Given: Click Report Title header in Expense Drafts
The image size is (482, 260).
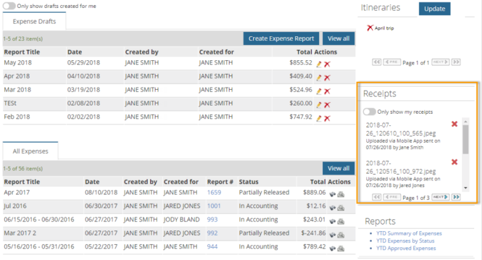Looking at the screenshot, I should [x=22, y=52].
